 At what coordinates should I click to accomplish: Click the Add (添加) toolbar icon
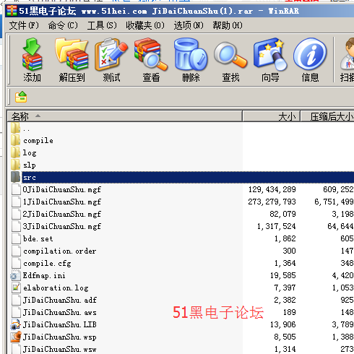click(x=32, y=60)
